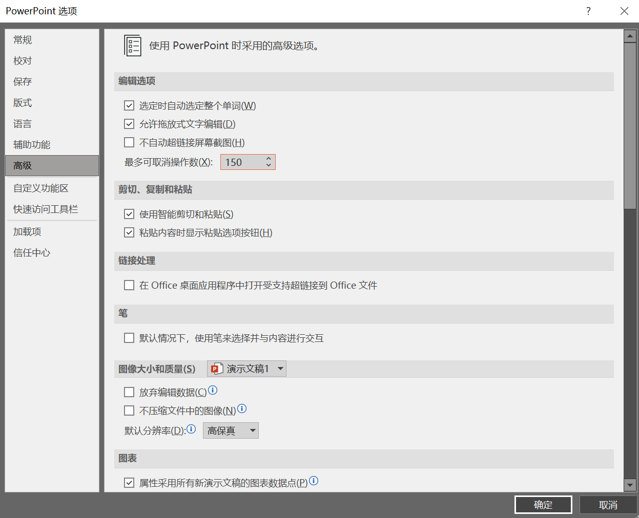This screenshot has width=639, height=518.
Task: Click info icon beside 放弃编辑数据
Action: pos(213,391)
